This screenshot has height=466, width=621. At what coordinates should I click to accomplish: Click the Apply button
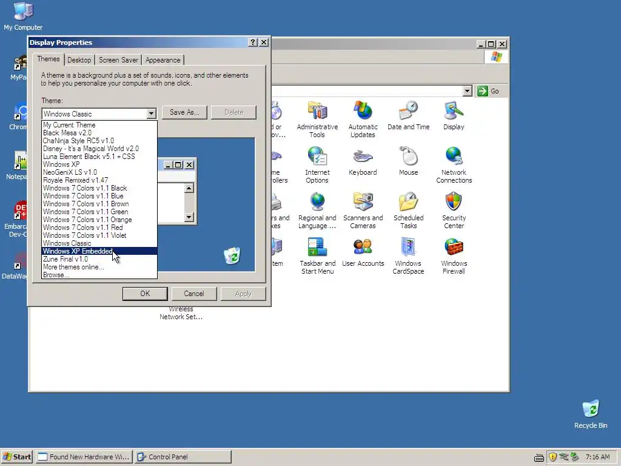243,294
